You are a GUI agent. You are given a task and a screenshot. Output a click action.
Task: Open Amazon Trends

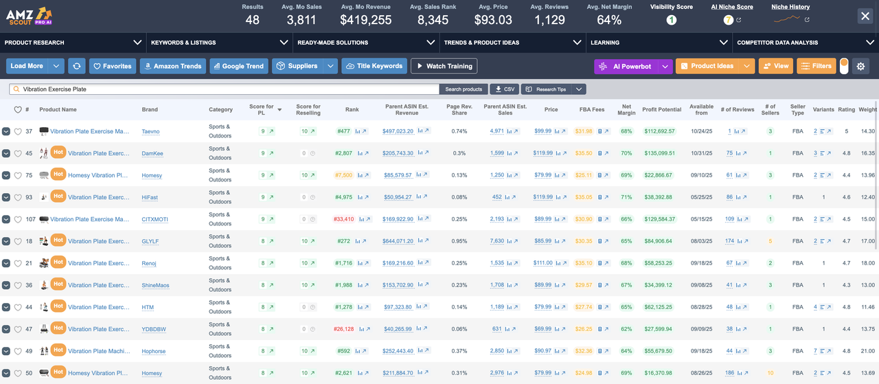click(172, 66)
